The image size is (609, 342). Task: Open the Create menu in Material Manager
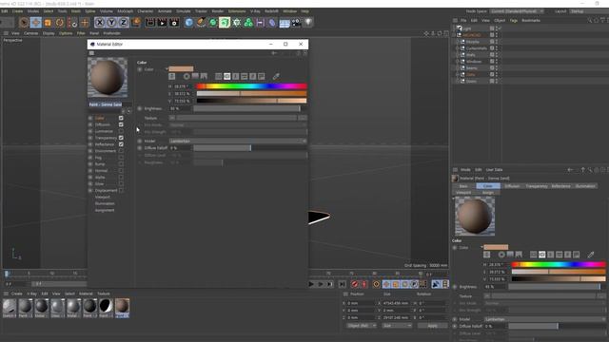(17, 294)
